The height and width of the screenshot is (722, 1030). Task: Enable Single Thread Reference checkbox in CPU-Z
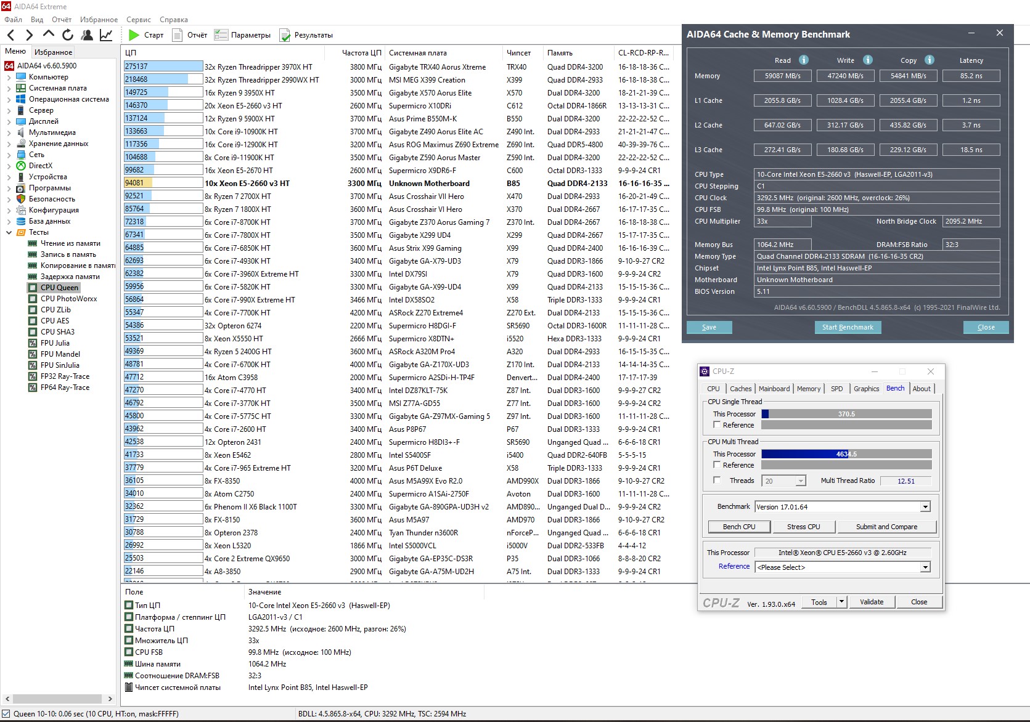click(x=717, y=424)
